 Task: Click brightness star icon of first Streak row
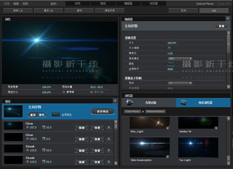coord(27,150)
